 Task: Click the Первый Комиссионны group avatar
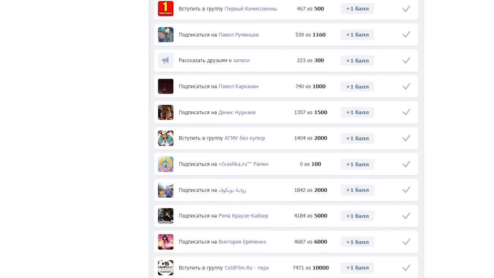(x=166, y=8)
